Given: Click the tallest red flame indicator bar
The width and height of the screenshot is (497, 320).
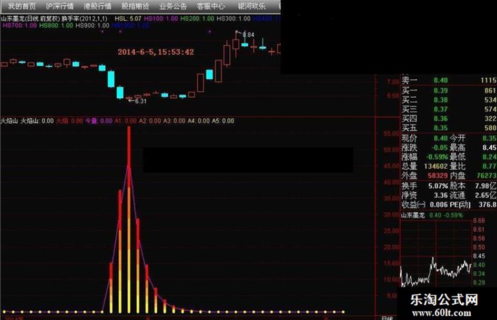Looking at the screenshot, I should pyautogui.click(x=129, y=219).
